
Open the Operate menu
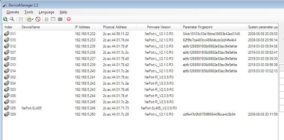[12, 12]
